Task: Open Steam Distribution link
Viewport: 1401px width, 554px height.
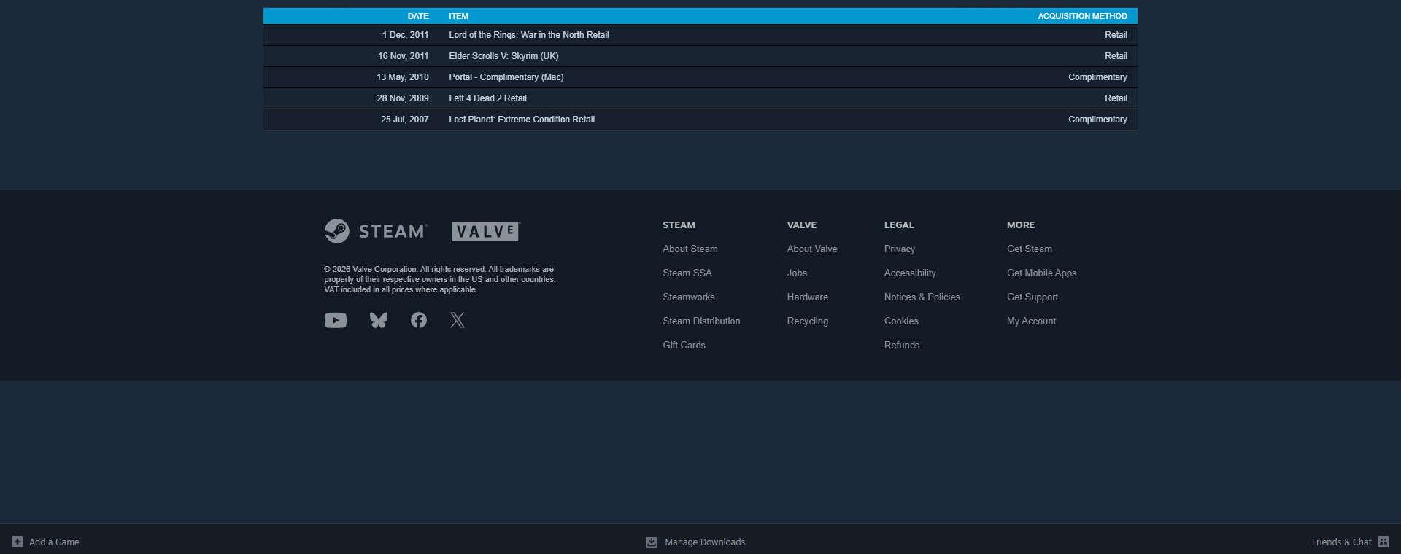Action: coord(701,321)
